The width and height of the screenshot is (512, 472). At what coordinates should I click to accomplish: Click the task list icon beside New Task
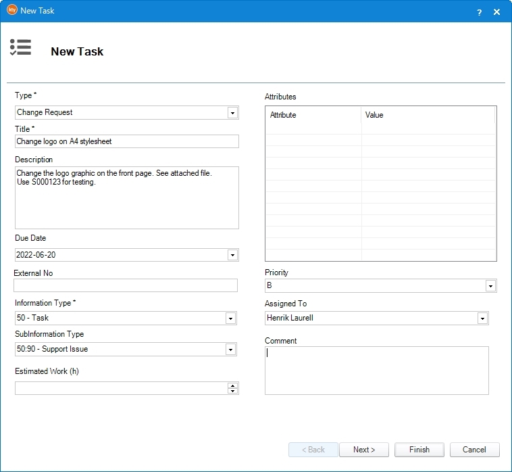pyautogui.click(x=21, y=47)
